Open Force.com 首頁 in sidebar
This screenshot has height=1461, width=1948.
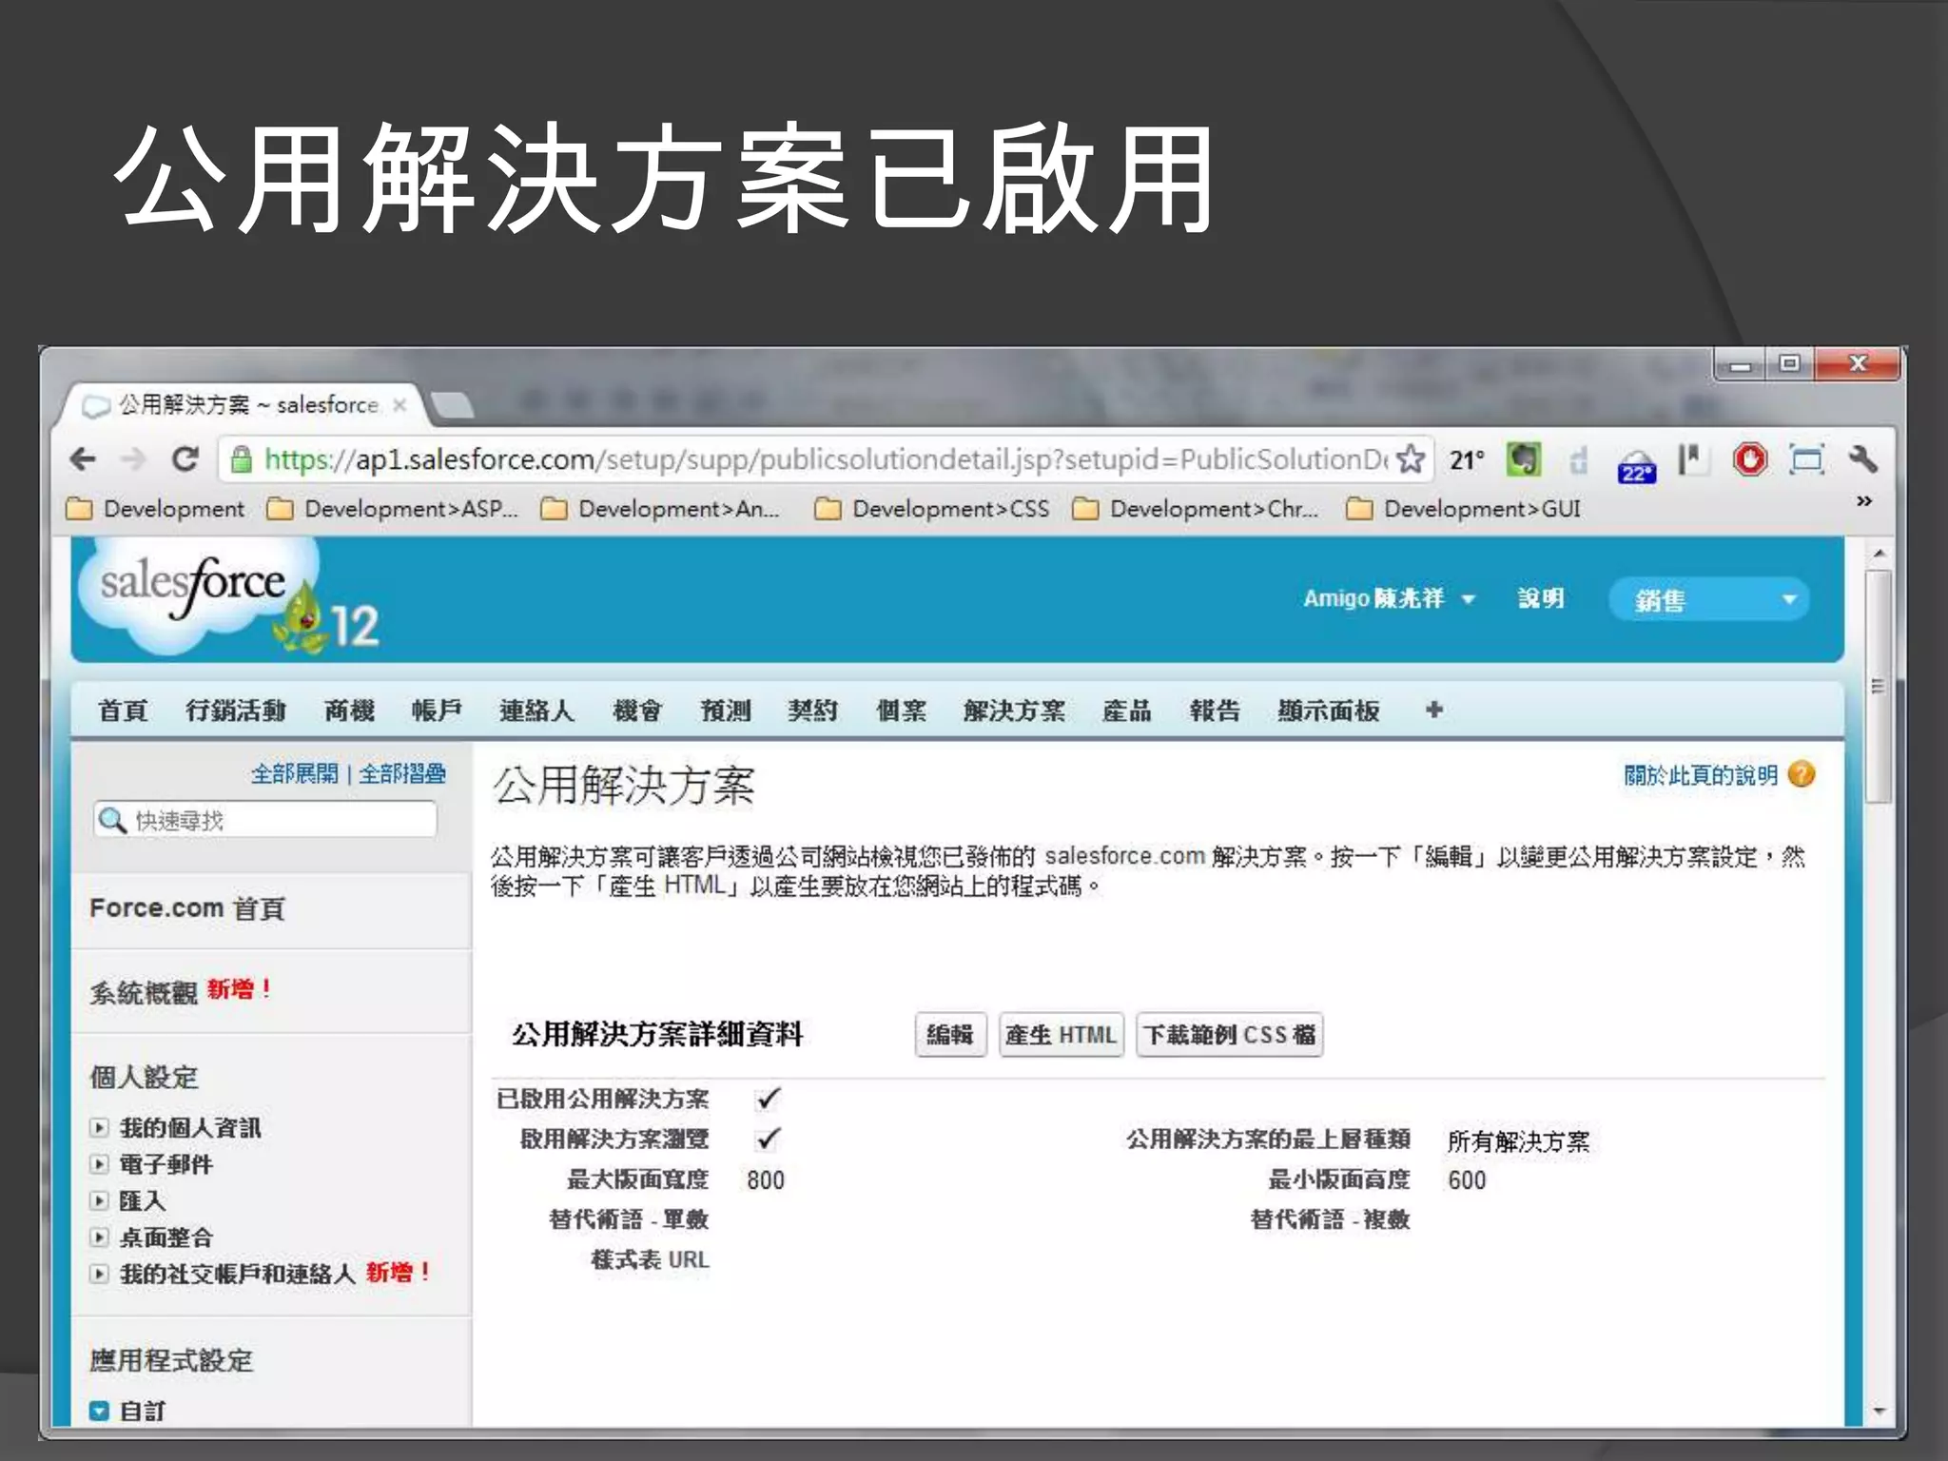coord(187,908)
